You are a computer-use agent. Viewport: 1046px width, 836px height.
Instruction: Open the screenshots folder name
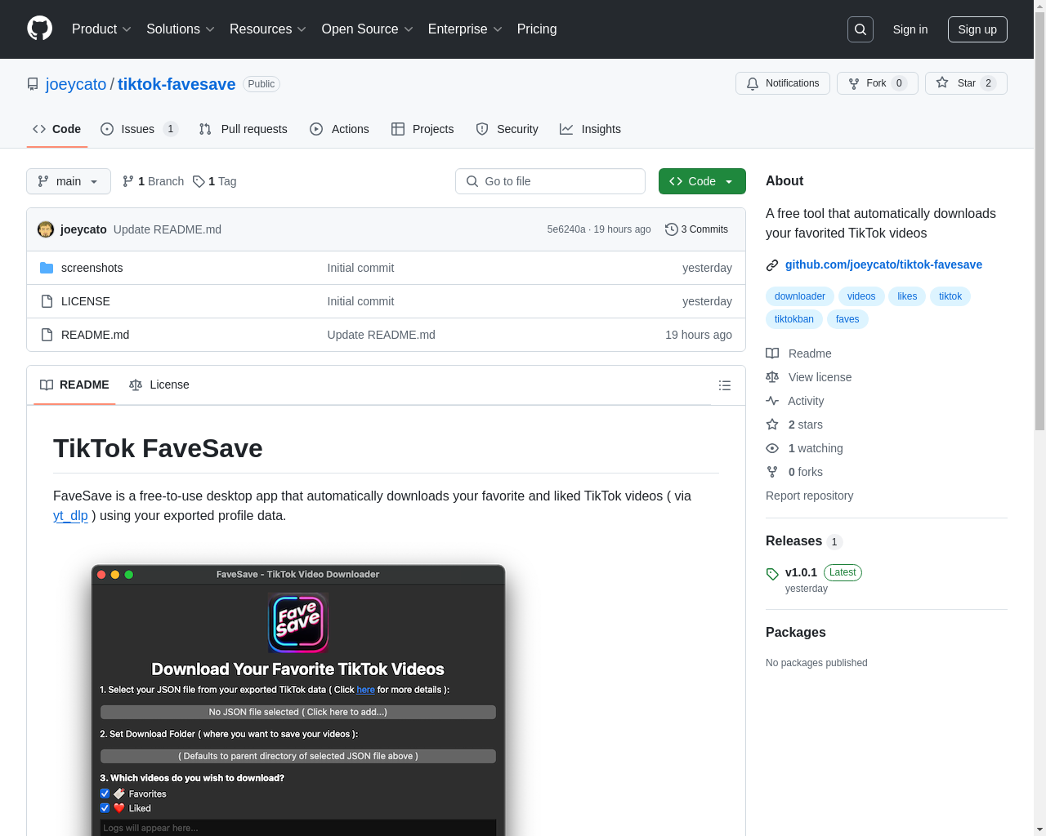92,268
